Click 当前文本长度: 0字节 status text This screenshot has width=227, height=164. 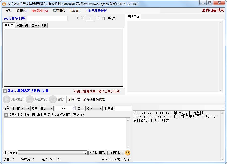tap(116, 159)
